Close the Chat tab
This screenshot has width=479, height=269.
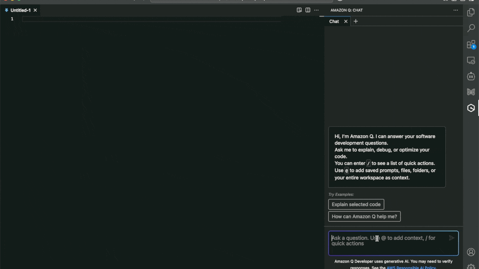click(346, 21)
